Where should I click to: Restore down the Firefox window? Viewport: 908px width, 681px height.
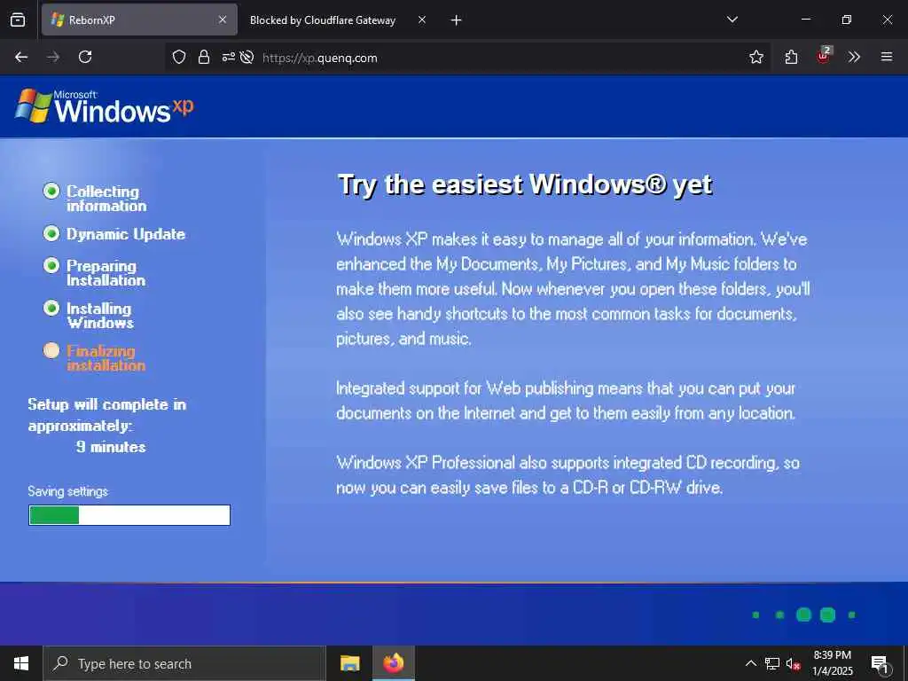click(x=846, y=20)
